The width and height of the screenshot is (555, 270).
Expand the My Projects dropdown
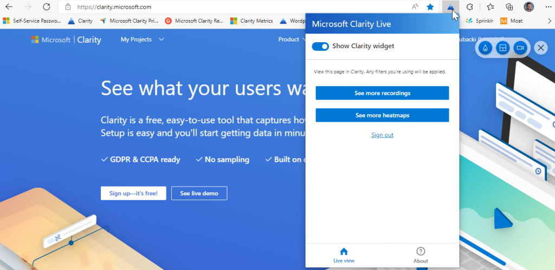(143, 39)
